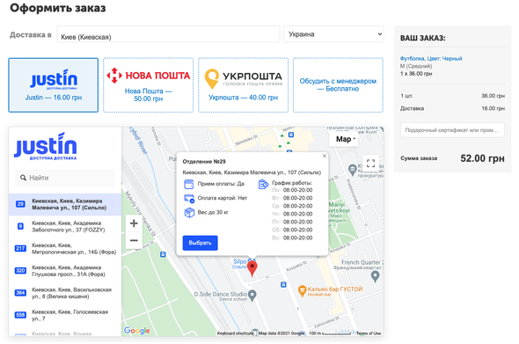Image resolution: width=519 pixels, height=344 pixels.
Task: Click the blue number 9 badge
Action: coord(20,226)
